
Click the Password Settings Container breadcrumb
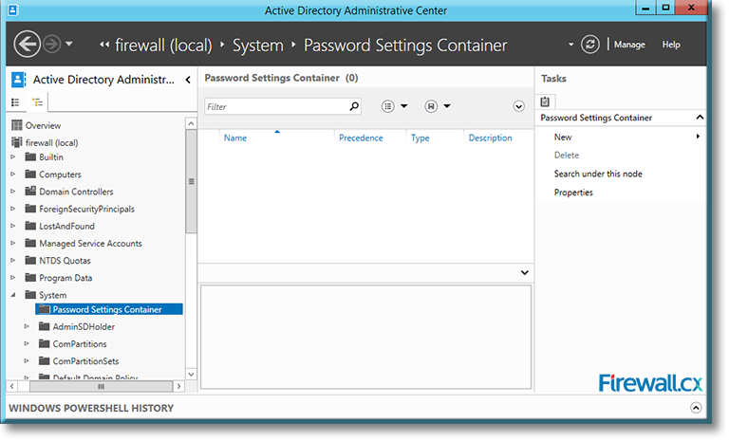pyautogui.click(x=405, y=46)
